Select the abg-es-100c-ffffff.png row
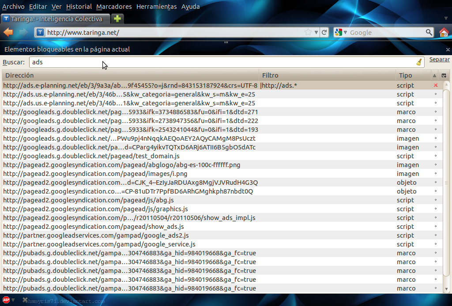452x306 pixels. [222, 165]
